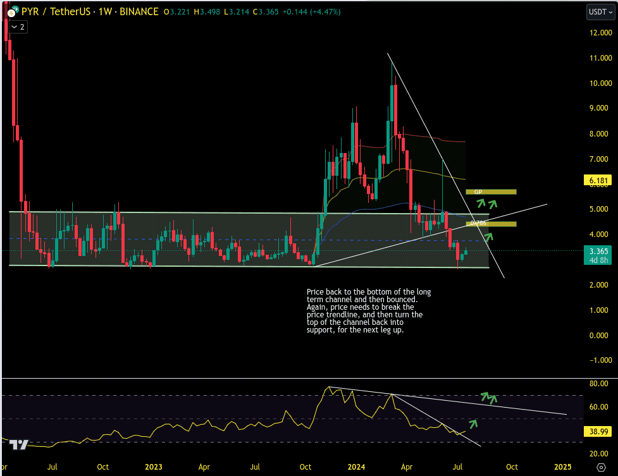Click the close value C3.365 in legend
This screenshot has width=618, height=476.
[266, 12]
